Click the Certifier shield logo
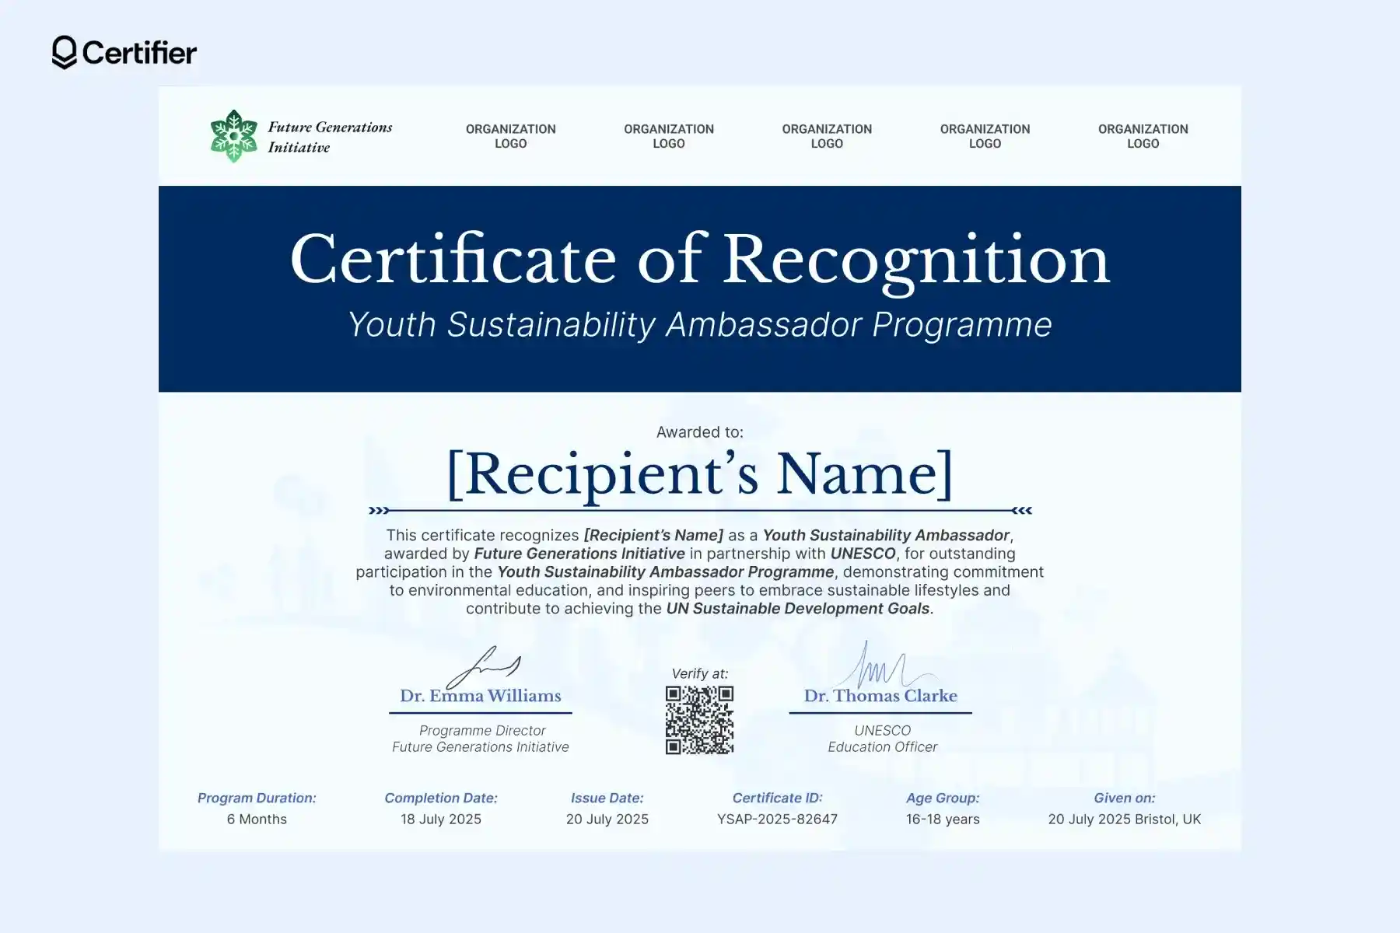Screen dimensions: 1400x933 [64, 53]
